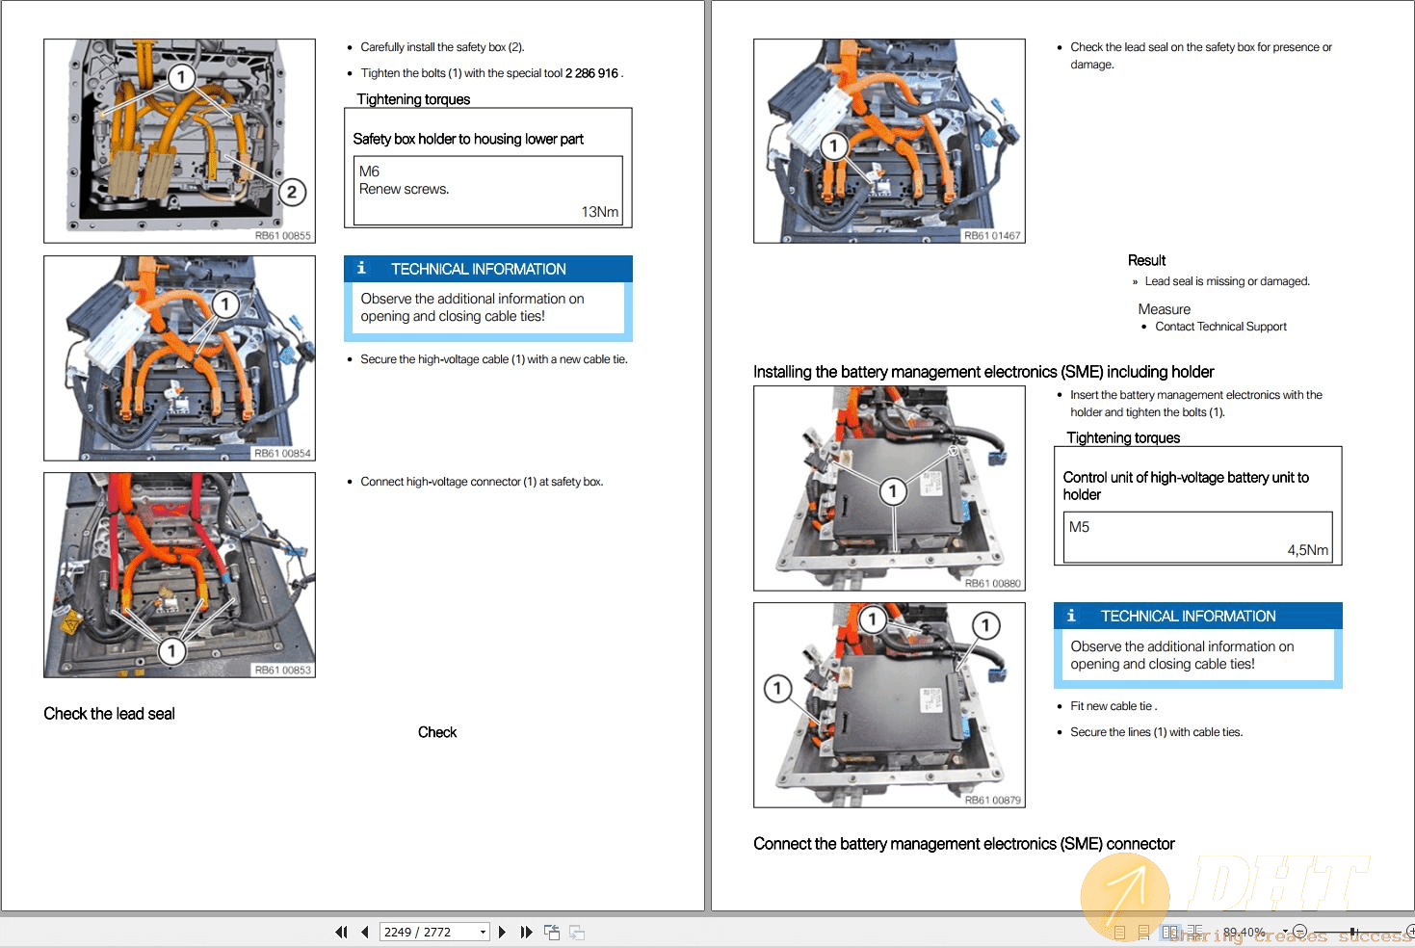Go to the previous page
Screen dimensions: 1415x948
point(365,932)
